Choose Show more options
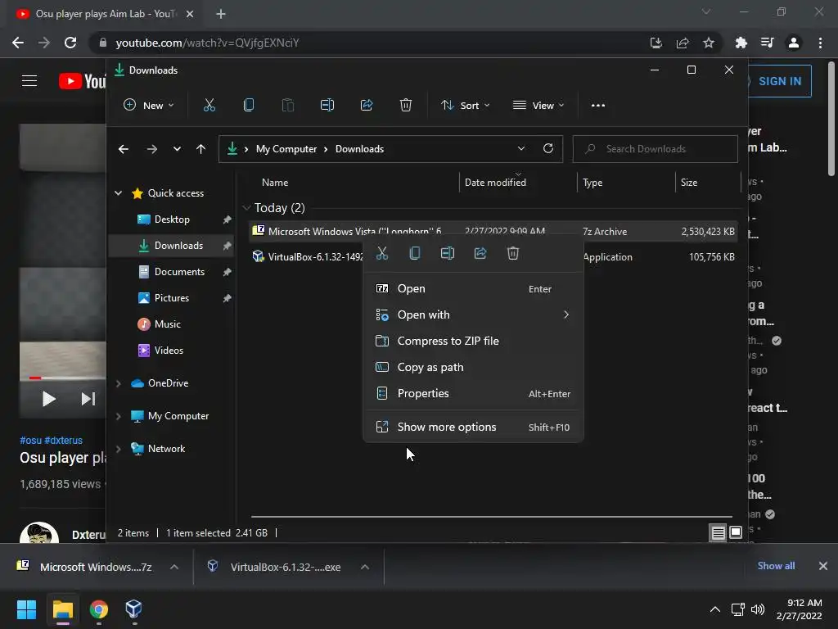This screenshot has width=838, height=629. tap(473, 427)
